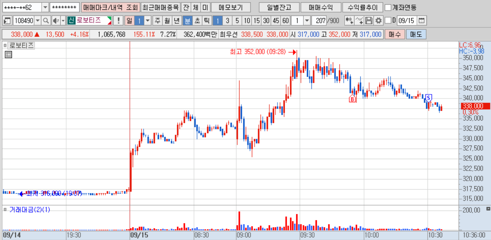
Task: Select 일 daily chart mode
Action: point(129,21)
